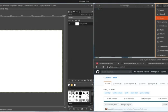Adjust the brush Spacing slider
168x112 pixels.
[x=80, y=106]
